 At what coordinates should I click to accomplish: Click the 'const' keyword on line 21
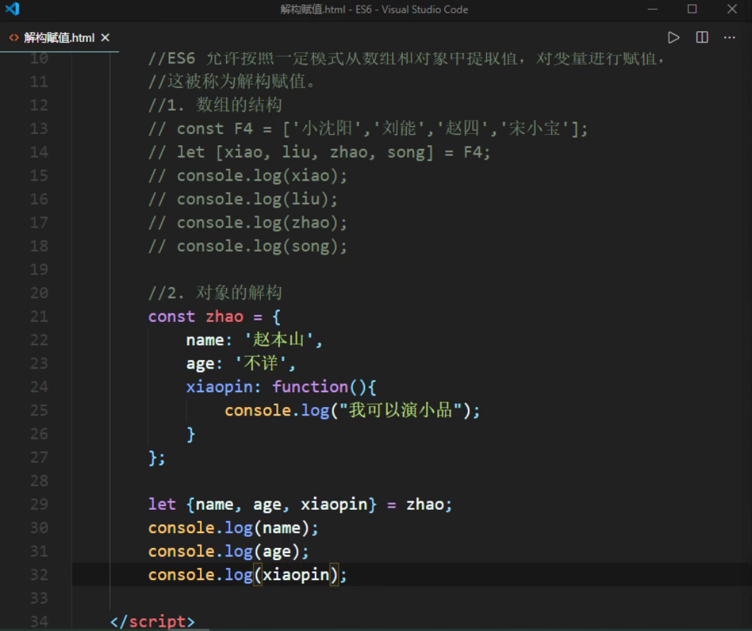point(172,316)
